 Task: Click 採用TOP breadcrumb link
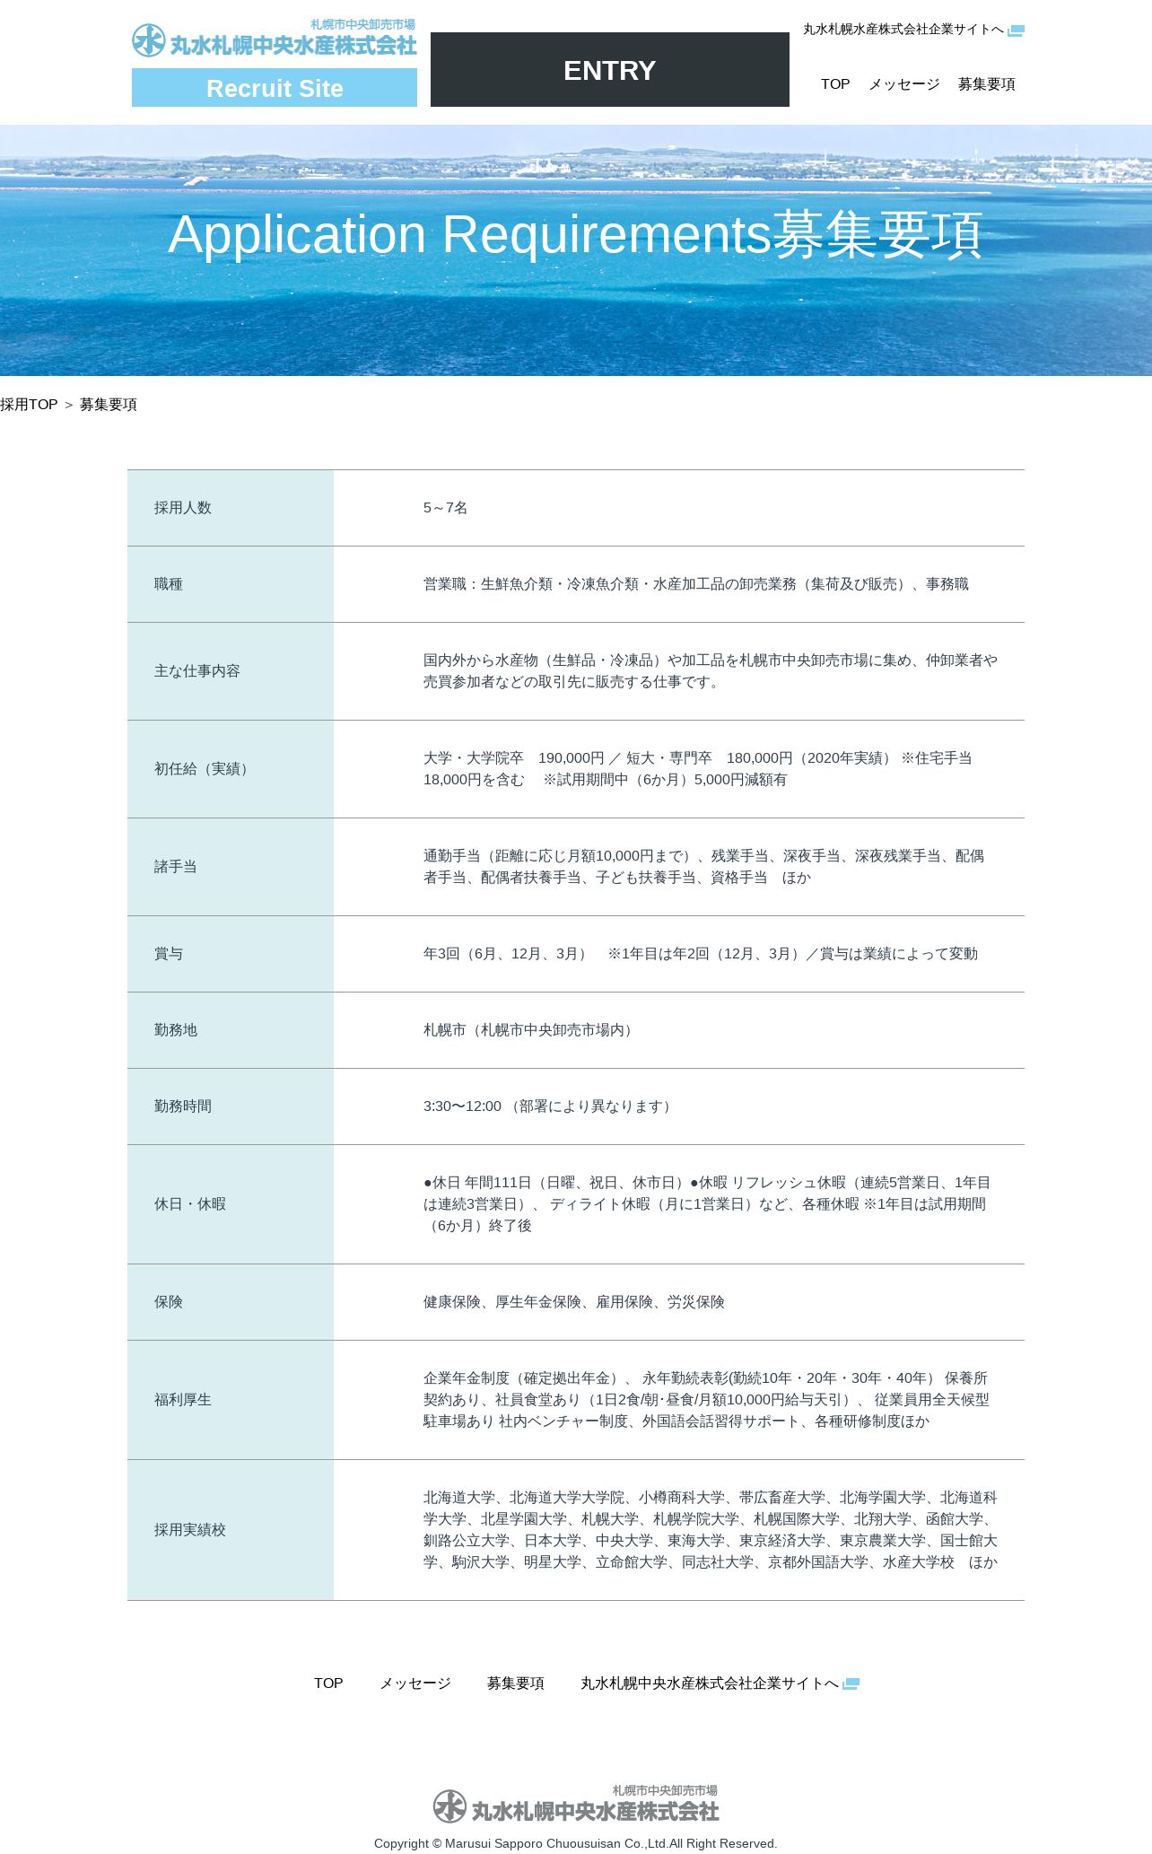[29, 405]
